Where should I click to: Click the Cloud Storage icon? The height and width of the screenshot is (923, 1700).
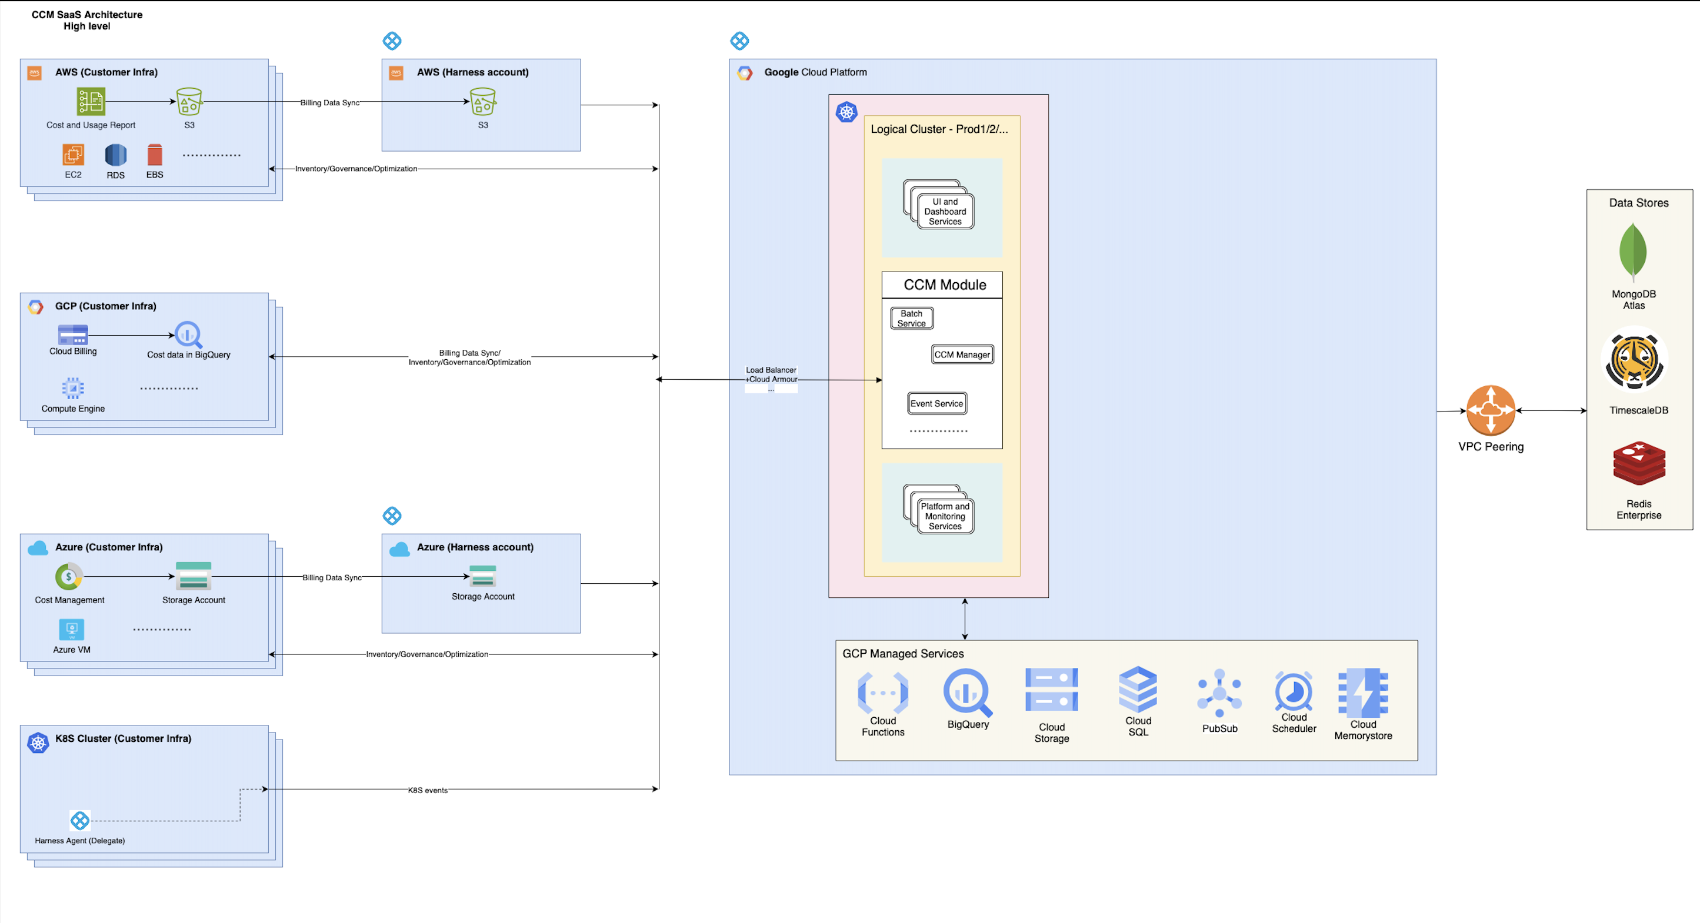(x=1051, y=690)
